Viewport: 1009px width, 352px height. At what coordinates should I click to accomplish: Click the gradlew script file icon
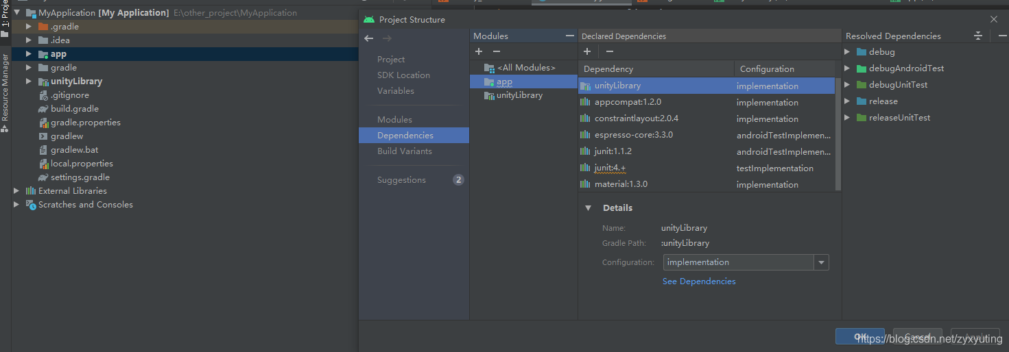coord(43,136)
